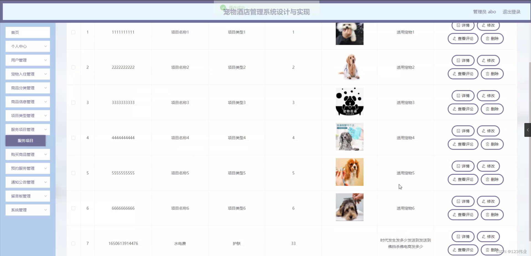Check the checkbox for row 1
The height and width of the screenshot is (256, 531).
pyautogui.click(x=73, y=32)
